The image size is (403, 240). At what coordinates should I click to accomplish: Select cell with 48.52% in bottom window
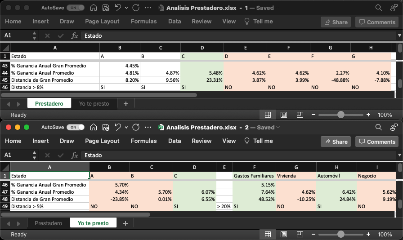(255, 199)
